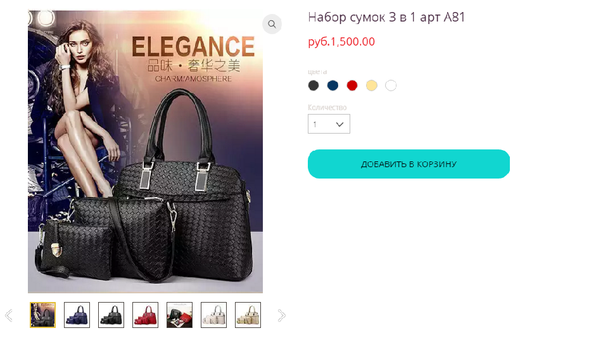Open the magnifier zoom on product image
The width and height of the screenshot is (596, 340).
(x=272, y=24)
